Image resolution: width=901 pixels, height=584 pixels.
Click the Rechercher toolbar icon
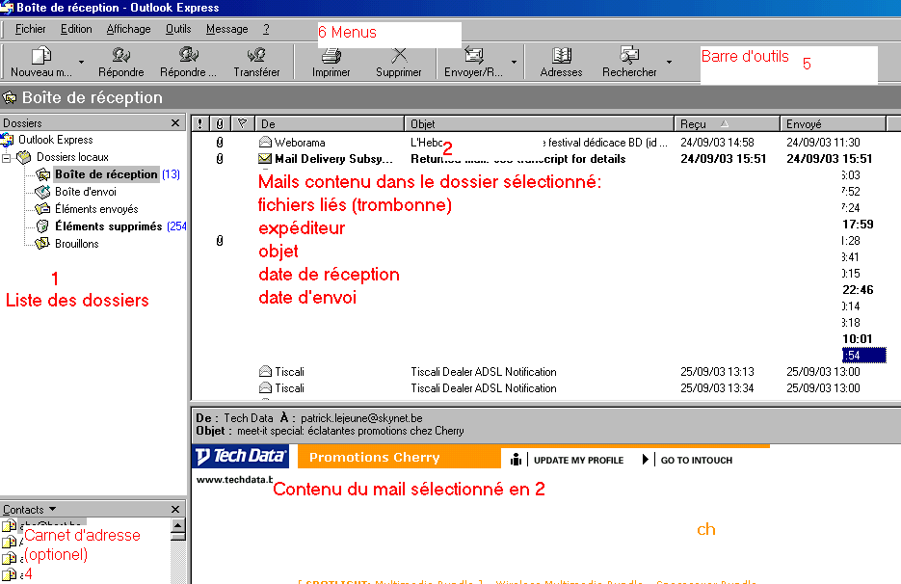click(629, 55)
